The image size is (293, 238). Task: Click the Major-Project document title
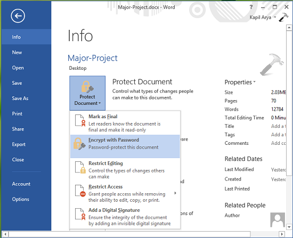pyautogui.click(x=93, y=58)
